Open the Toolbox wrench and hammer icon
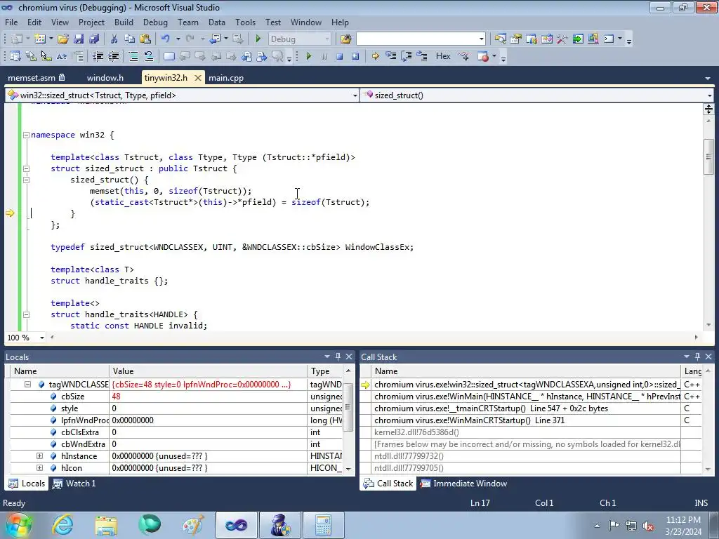Viewport: 719px width, 539px height. click(562, 39)
